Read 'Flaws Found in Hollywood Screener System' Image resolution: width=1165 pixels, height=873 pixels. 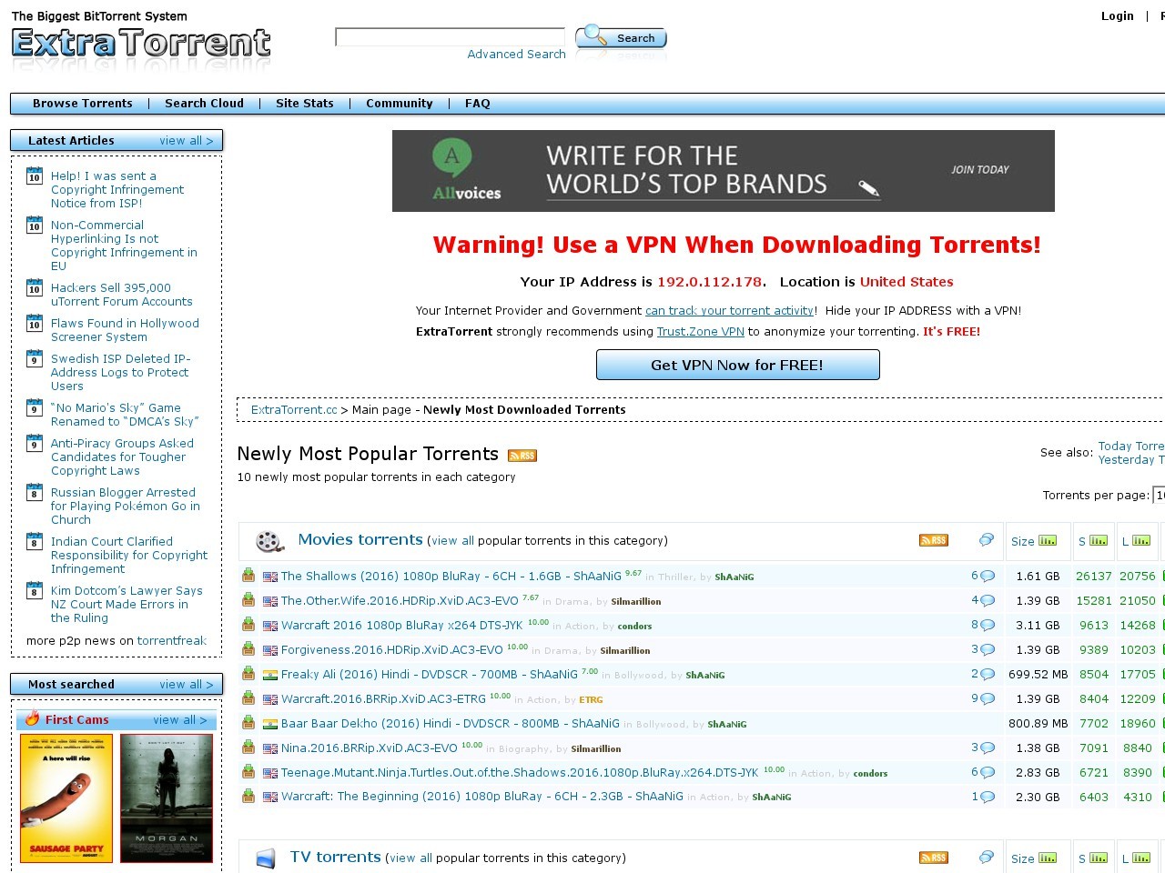125,330
